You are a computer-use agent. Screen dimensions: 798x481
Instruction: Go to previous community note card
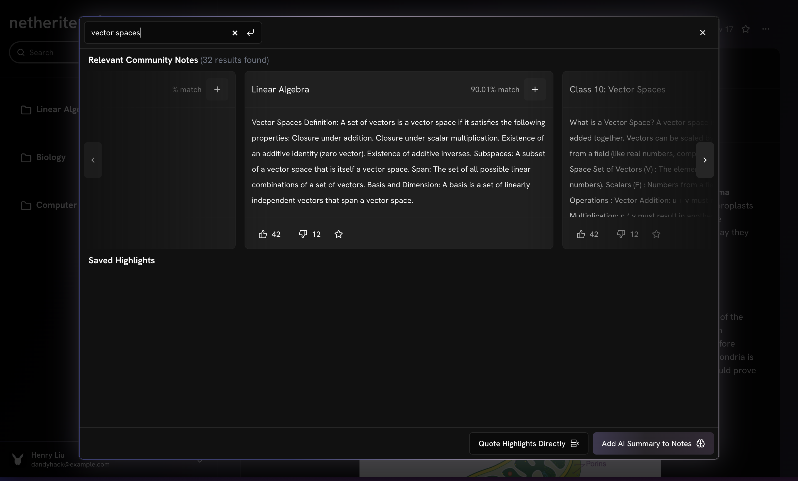[93, 160]
